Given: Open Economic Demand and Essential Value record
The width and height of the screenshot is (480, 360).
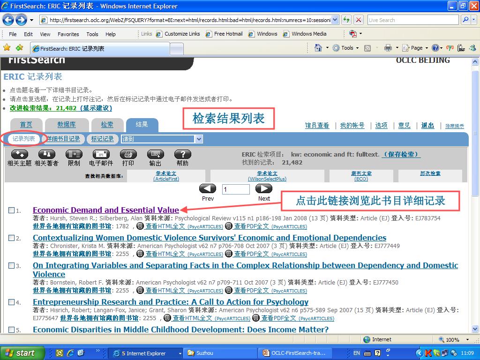Looking at the screenshot, I should point(106,210).
